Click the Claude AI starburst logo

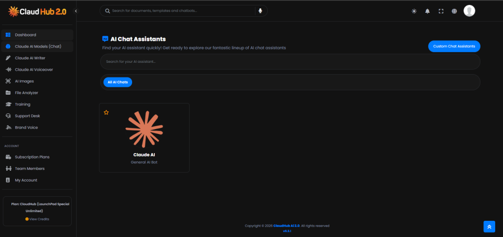144,130
